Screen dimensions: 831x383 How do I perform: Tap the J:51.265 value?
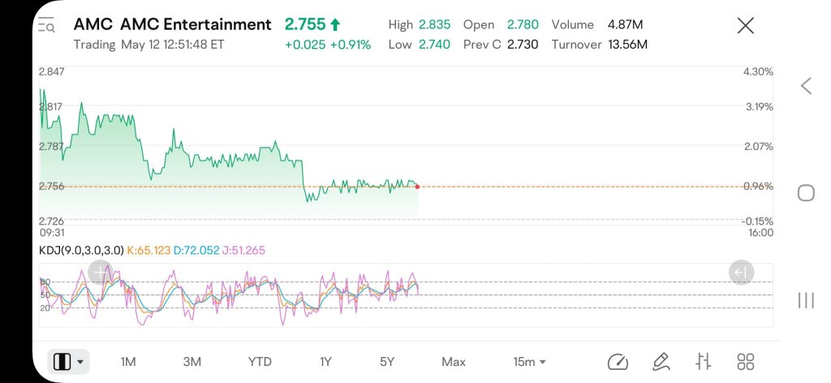pos(243,250)
